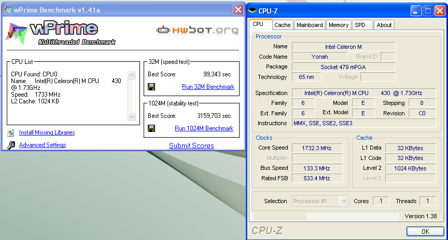
Task: Minimize the CPU-Z window
Action: [x=416, y=11]
